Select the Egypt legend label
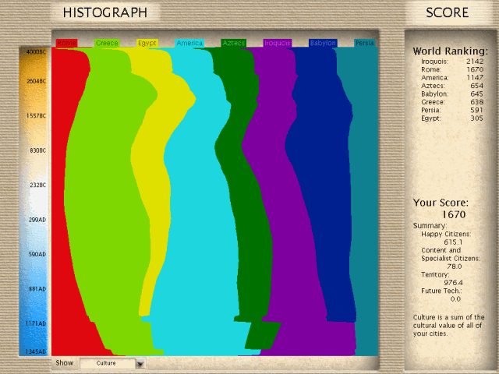Viewport: 499px width, 374px height. [147, 43]
